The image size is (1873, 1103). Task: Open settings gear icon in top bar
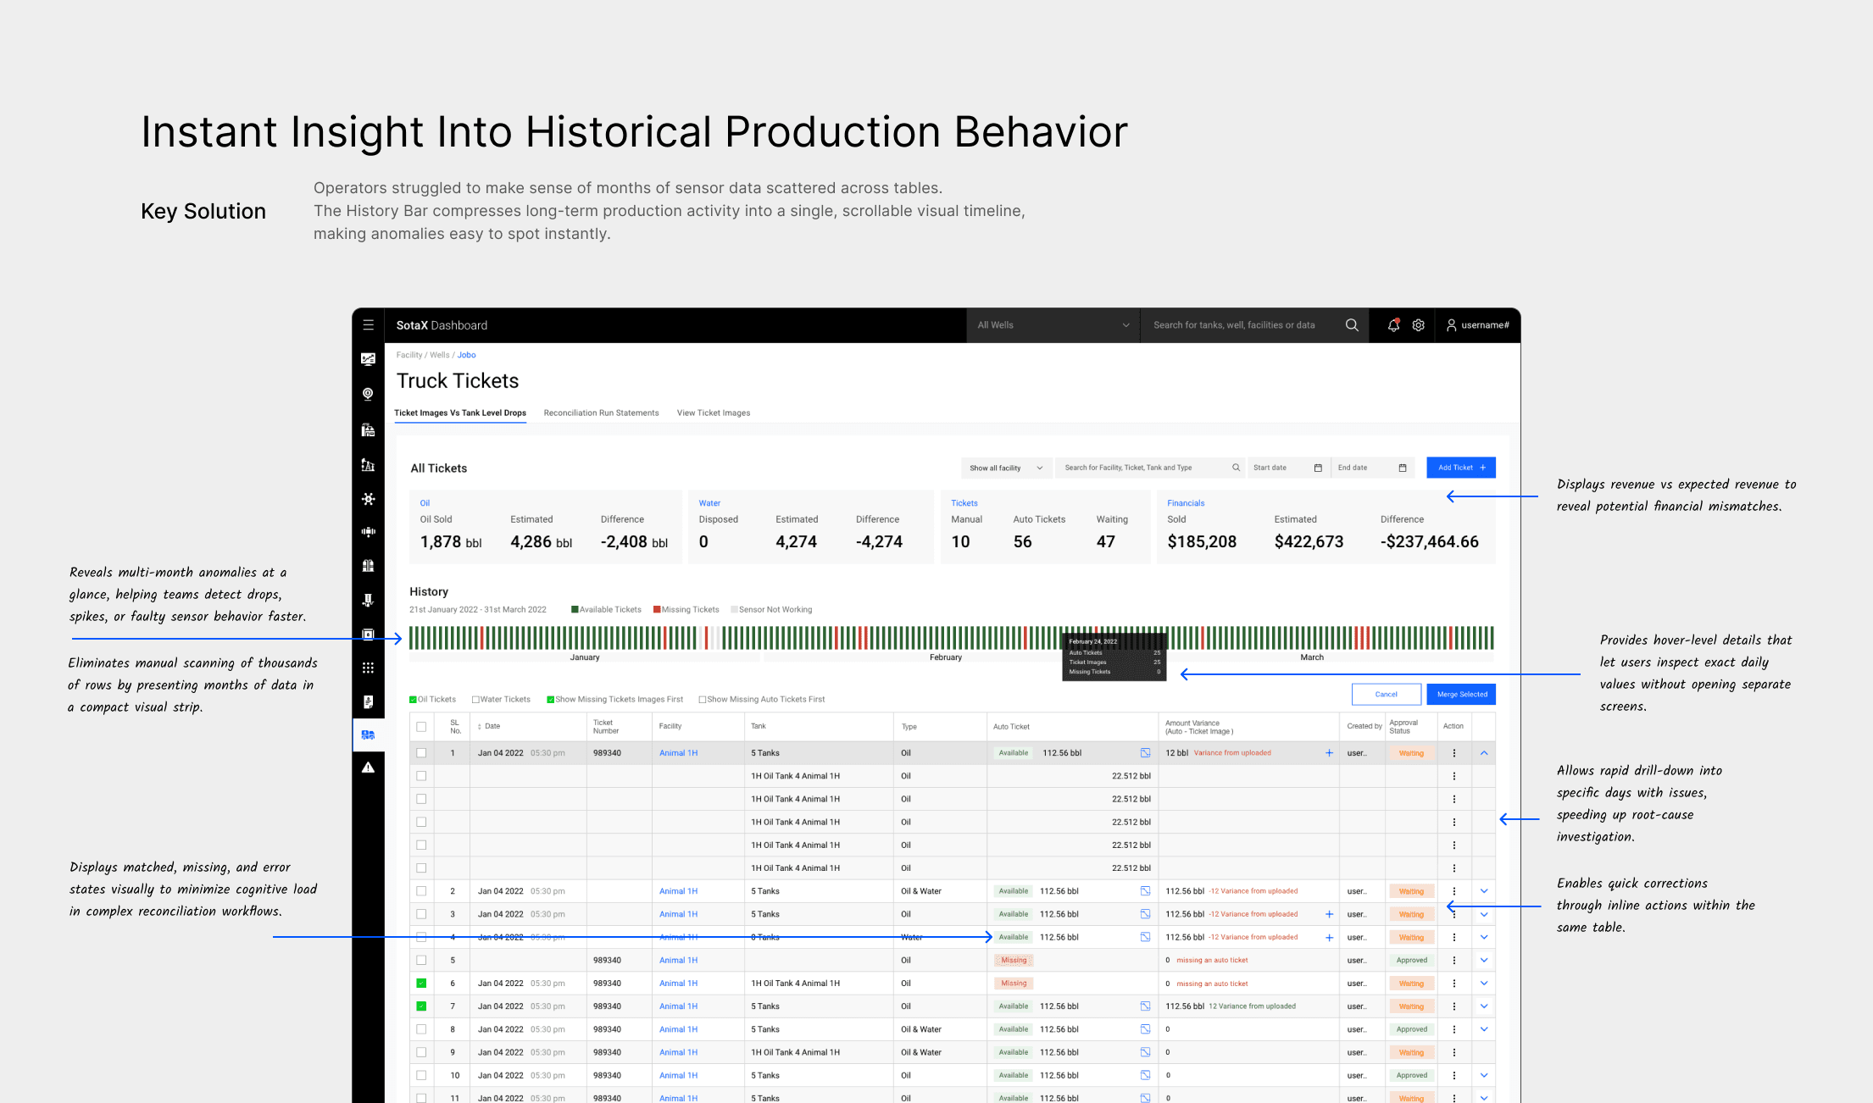click(1418, 325)
